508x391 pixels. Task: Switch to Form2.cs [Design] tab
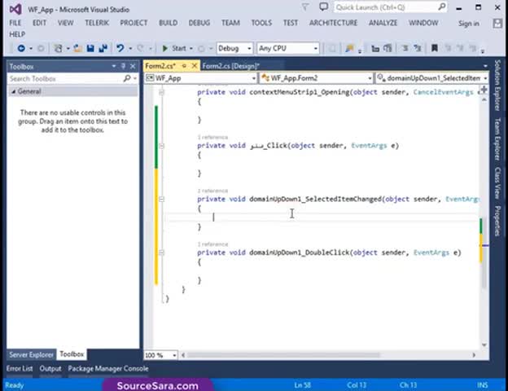click(x=230, y=66)
